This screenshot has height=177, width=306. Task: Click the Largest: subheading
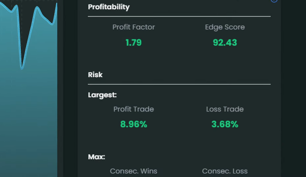[x=102, y=95]
